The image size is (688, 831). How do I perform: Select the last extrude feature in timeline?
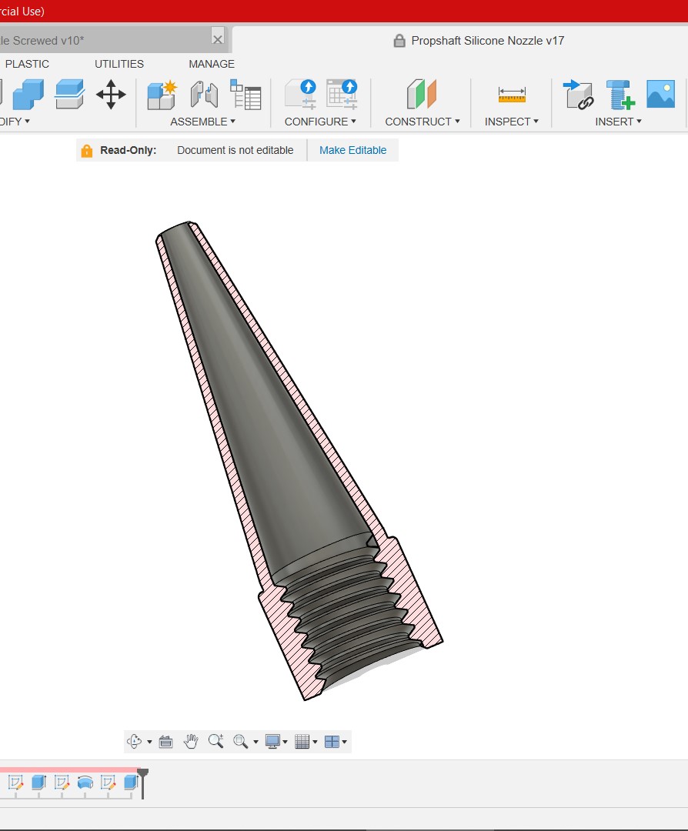click(130, 783)
